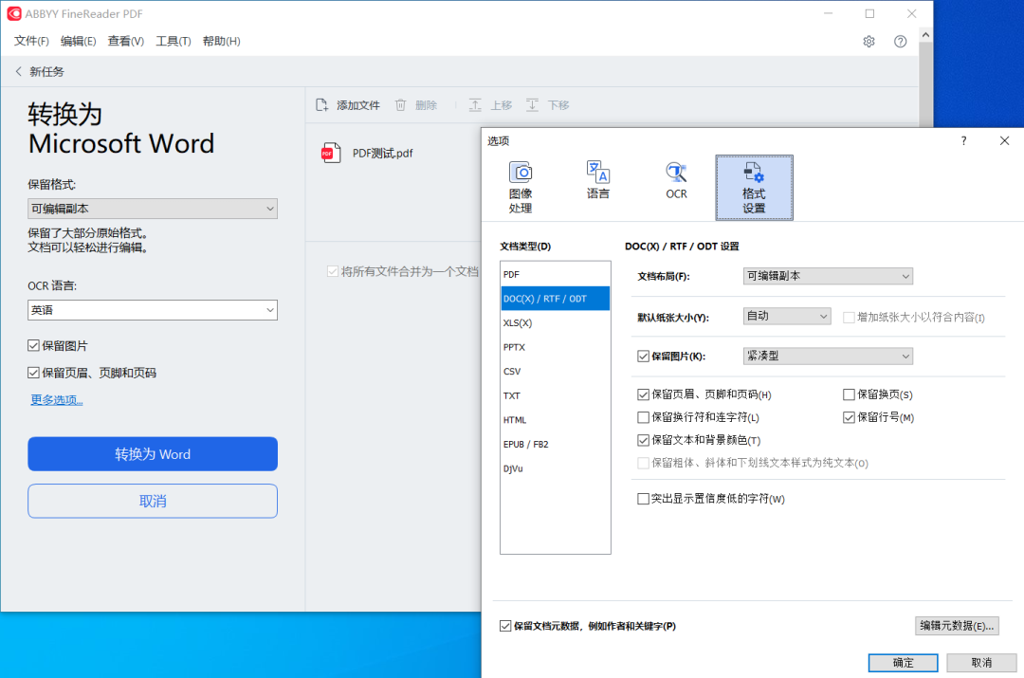The width and height of the screenshot is (1024, 678).
Task: Toggle 保留文档元数据 checkbox
Action: click(x=505, y=626)
